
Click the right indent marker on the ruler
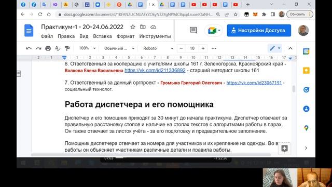click(290, 58)
